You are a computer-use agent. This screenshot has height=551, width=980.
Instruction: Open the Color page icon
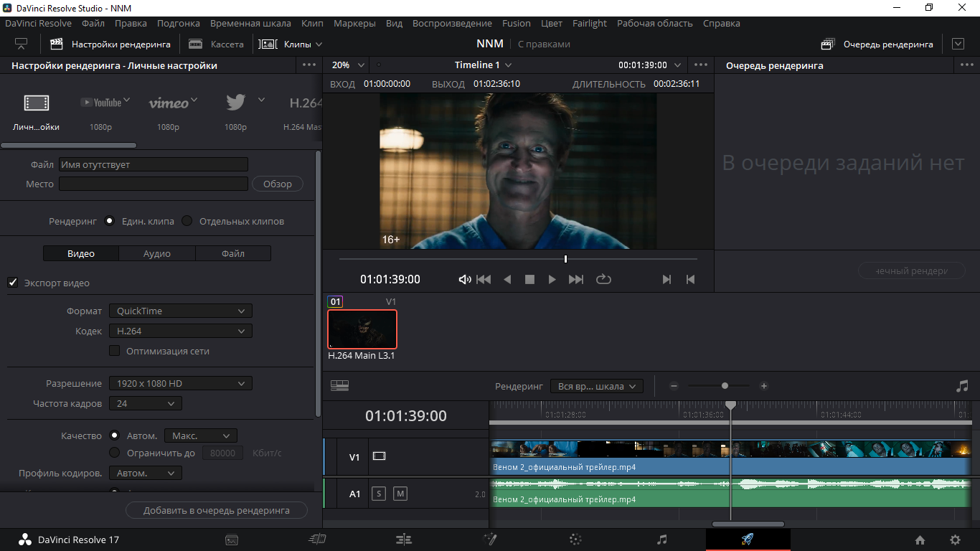click(x=575, y=540)
